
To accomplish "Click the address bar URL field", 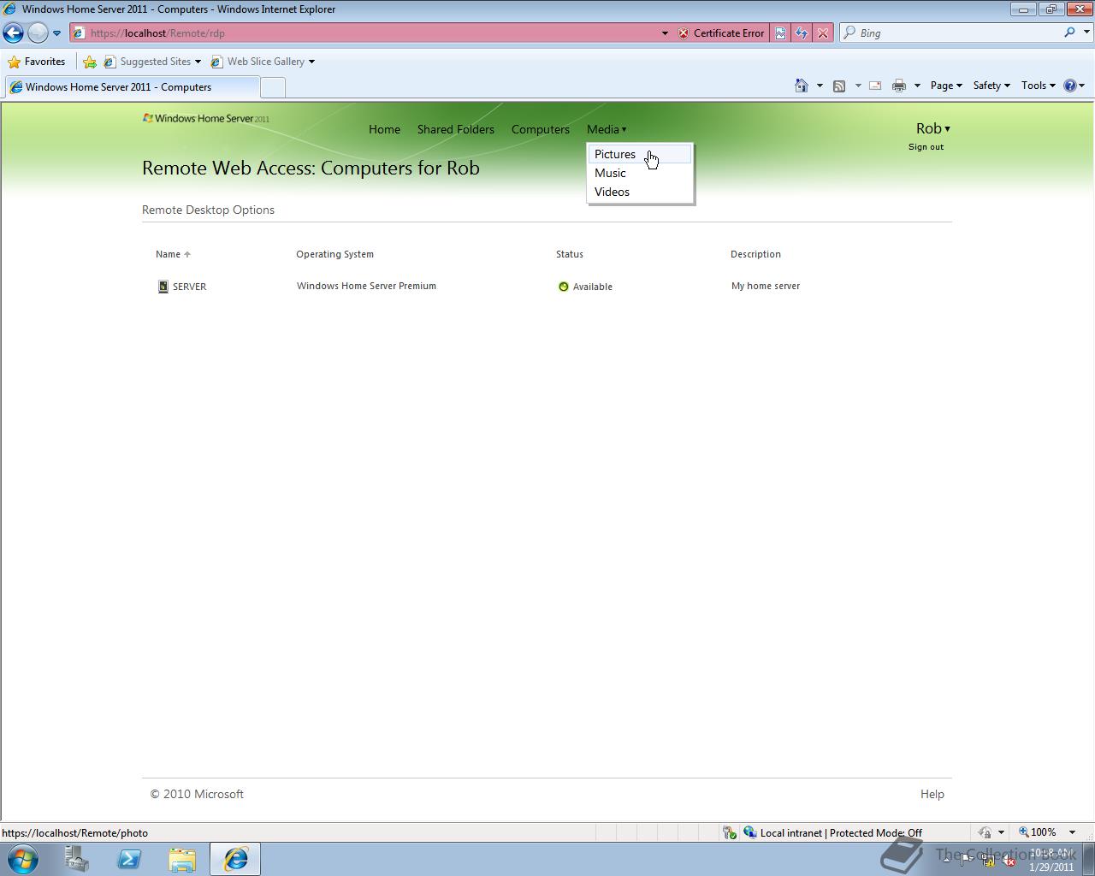I will coord(368,33).
